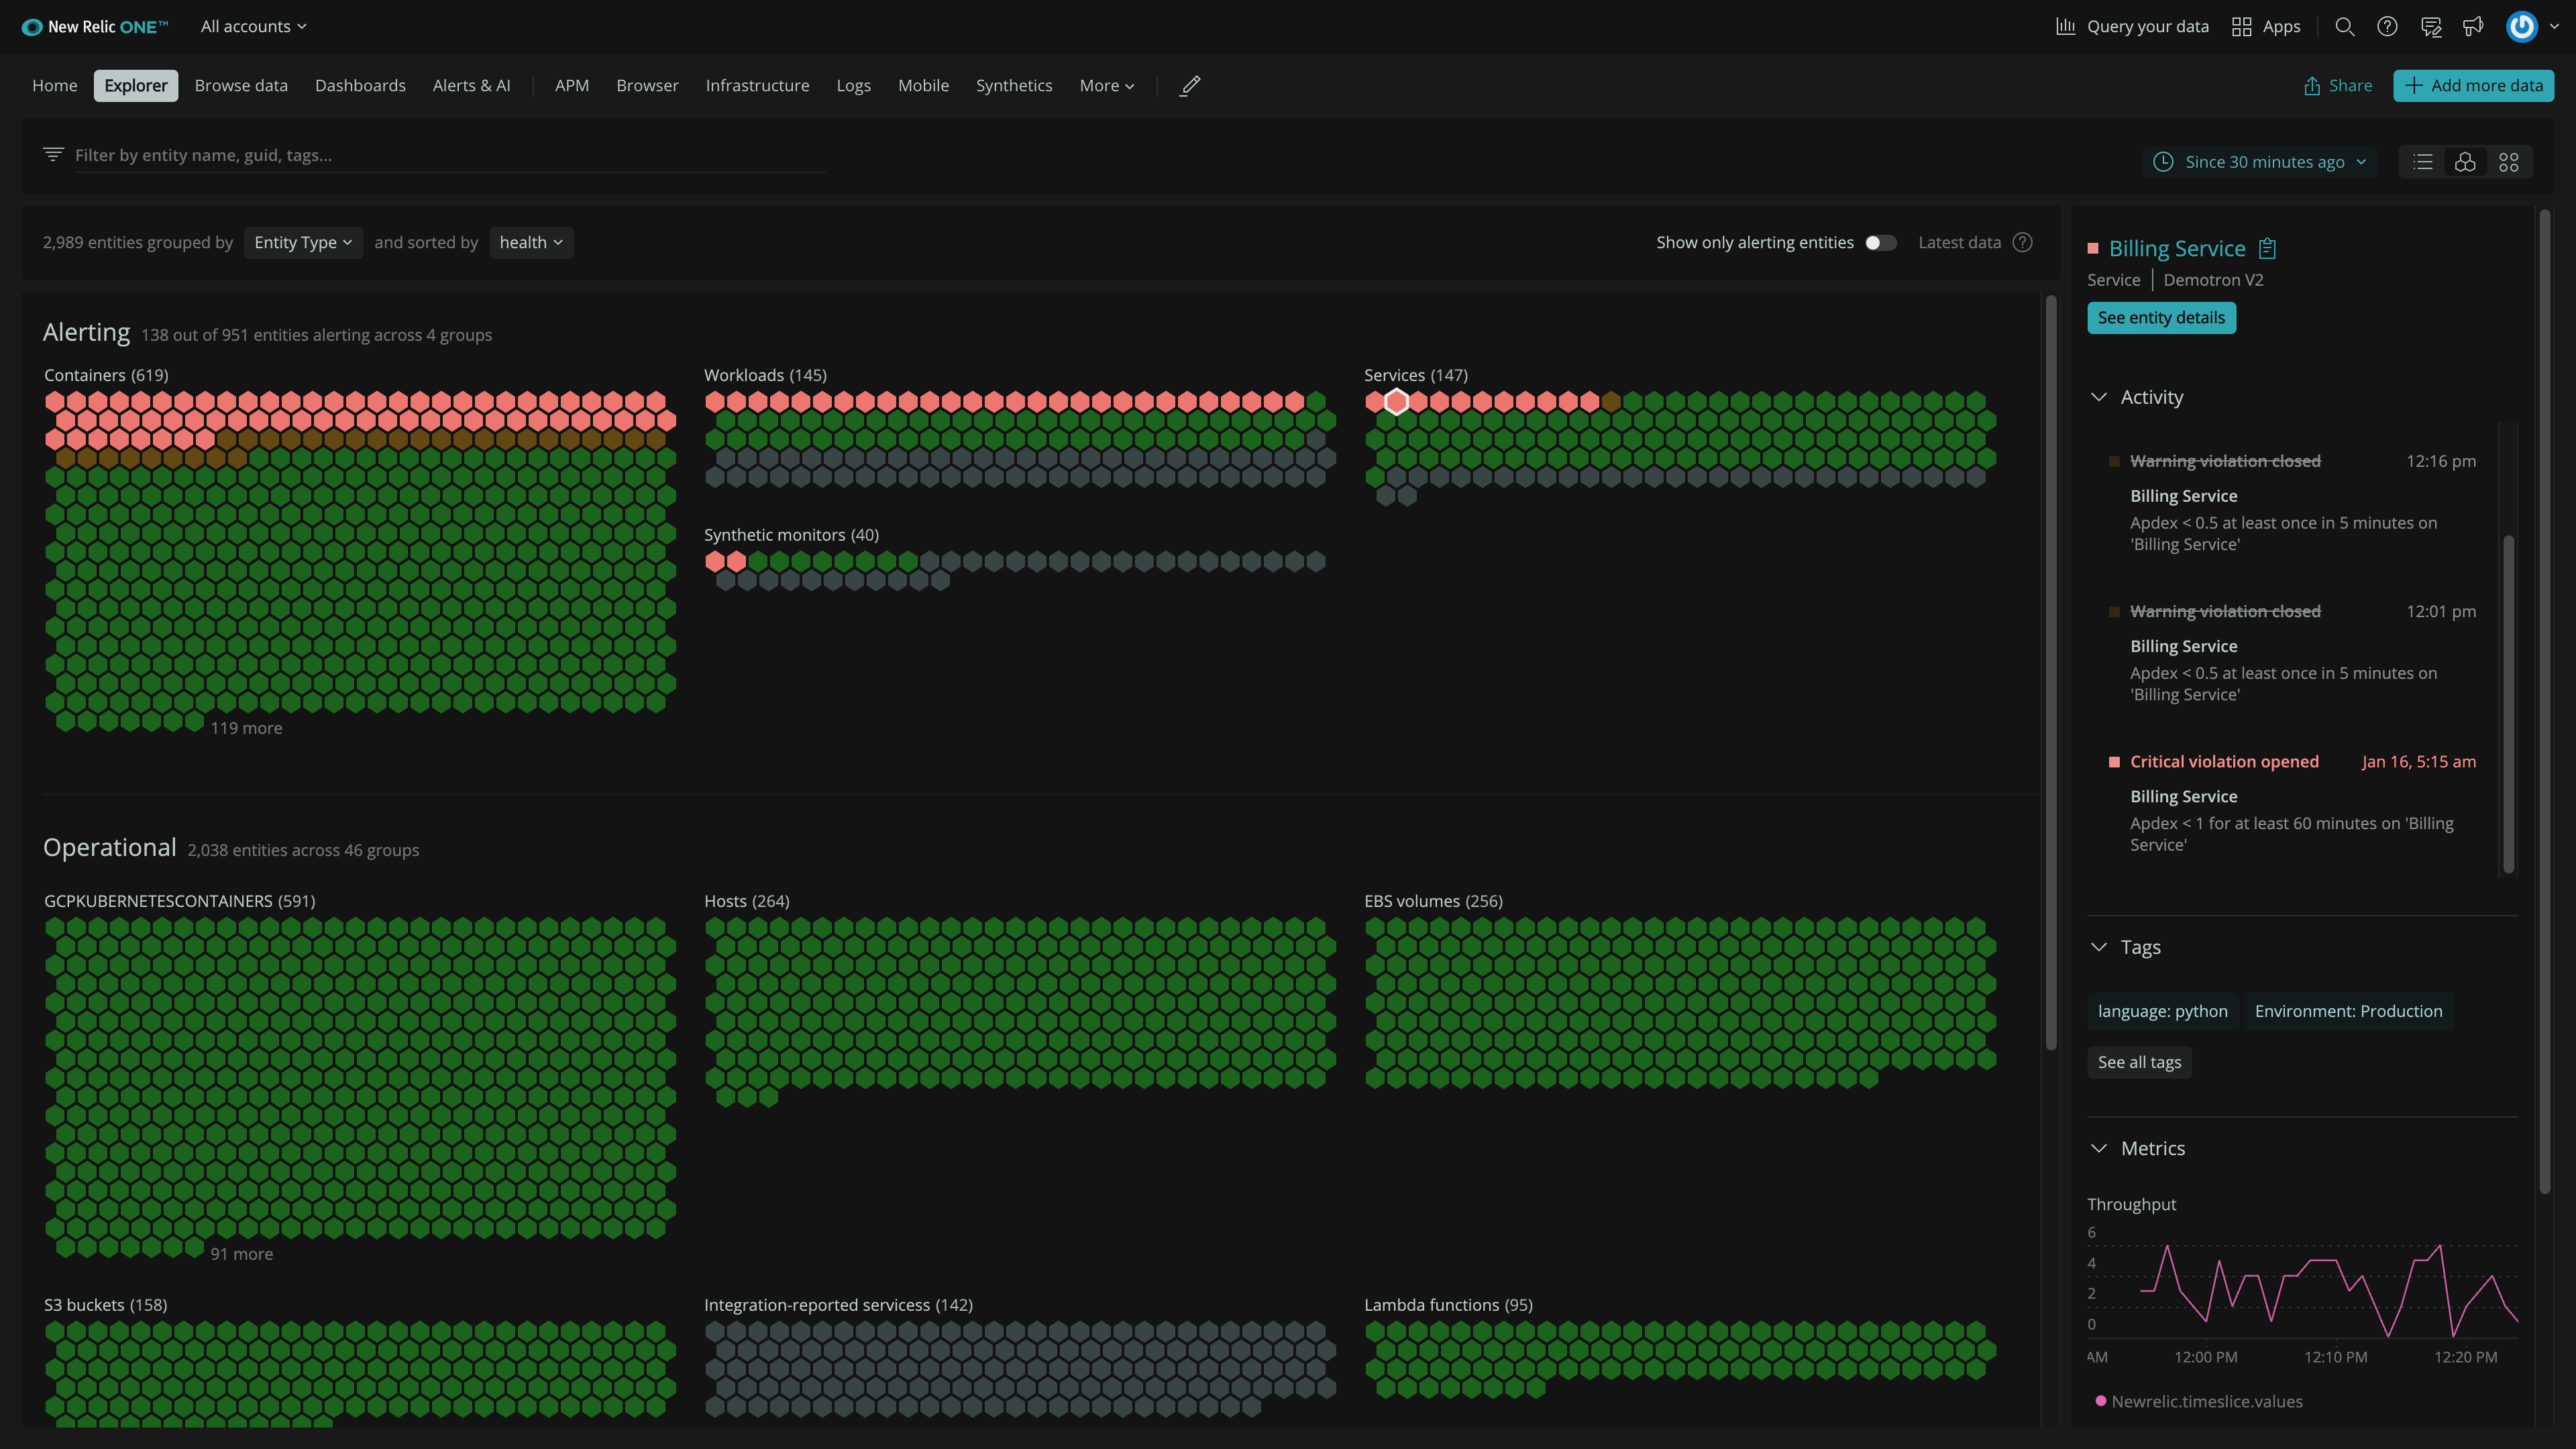This screenshot has height=1449, width=2576.
Task: Open the help question mark icon
Action: [x=2387, y=27]
